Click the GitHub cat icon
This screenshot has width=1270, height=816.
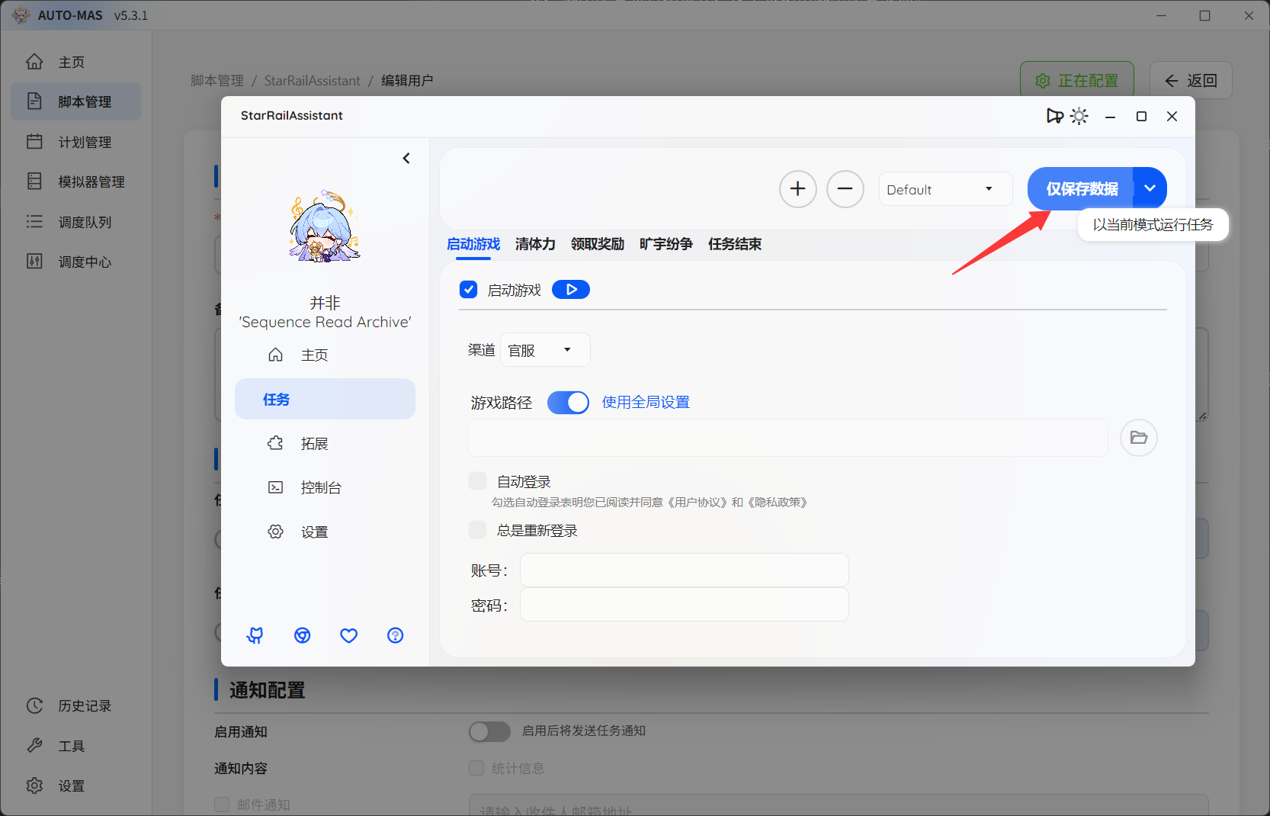click(x=255, y=635)
